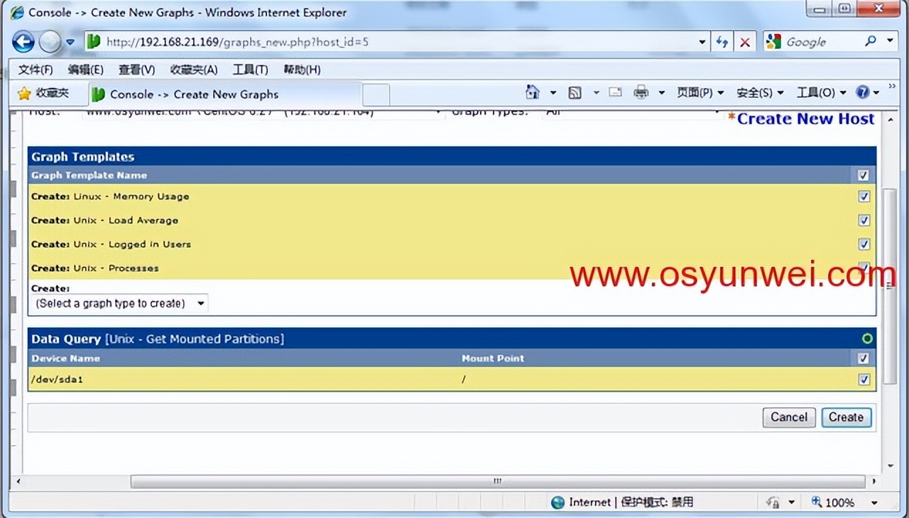Click the Create button
Viewport: 909px width, 518px height.
[x=846, y=417]
